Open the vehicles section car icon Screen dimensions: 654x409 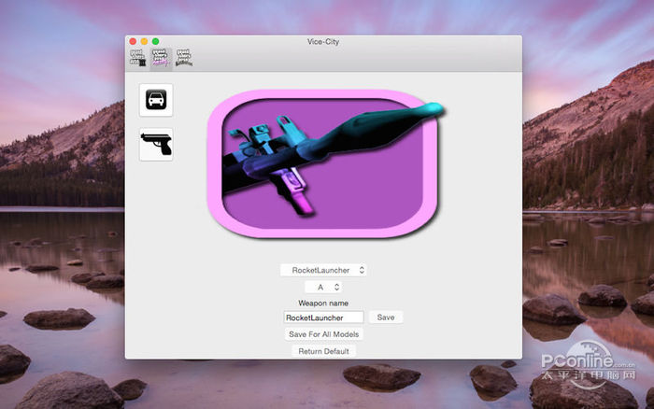pos(156,100)
